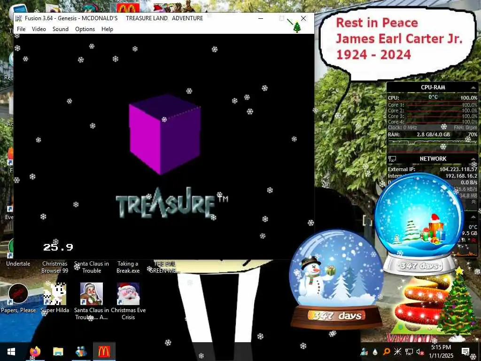This screenshot has height=361, width=481.
Task: Select the Undertale desktop label
Action: pos(18,264)
